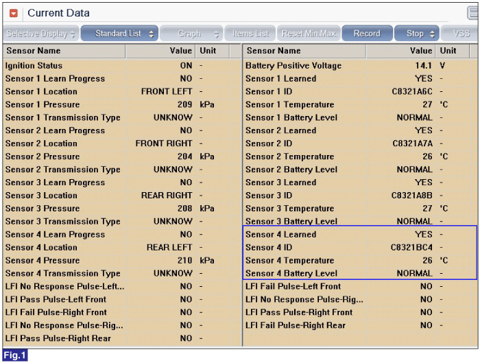
Task: Select Sensor 2 Learn Progress row
Action: click(123, 130)
